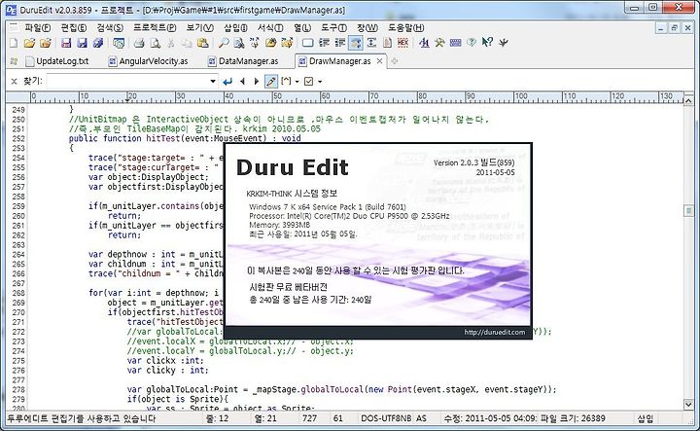This screenshot has height=431, width=700.
Task: Click the paste clipboard icon
Action: (202, 43)
